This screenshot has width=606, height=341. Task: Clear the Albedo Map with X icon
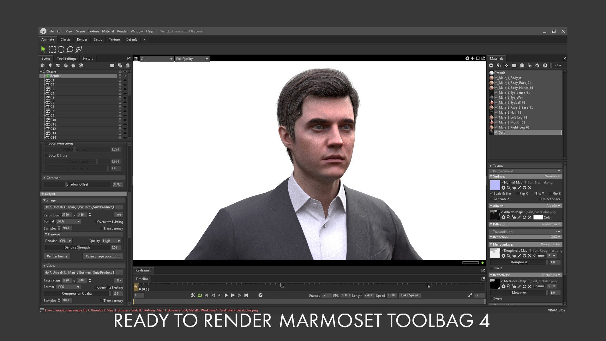530,217
